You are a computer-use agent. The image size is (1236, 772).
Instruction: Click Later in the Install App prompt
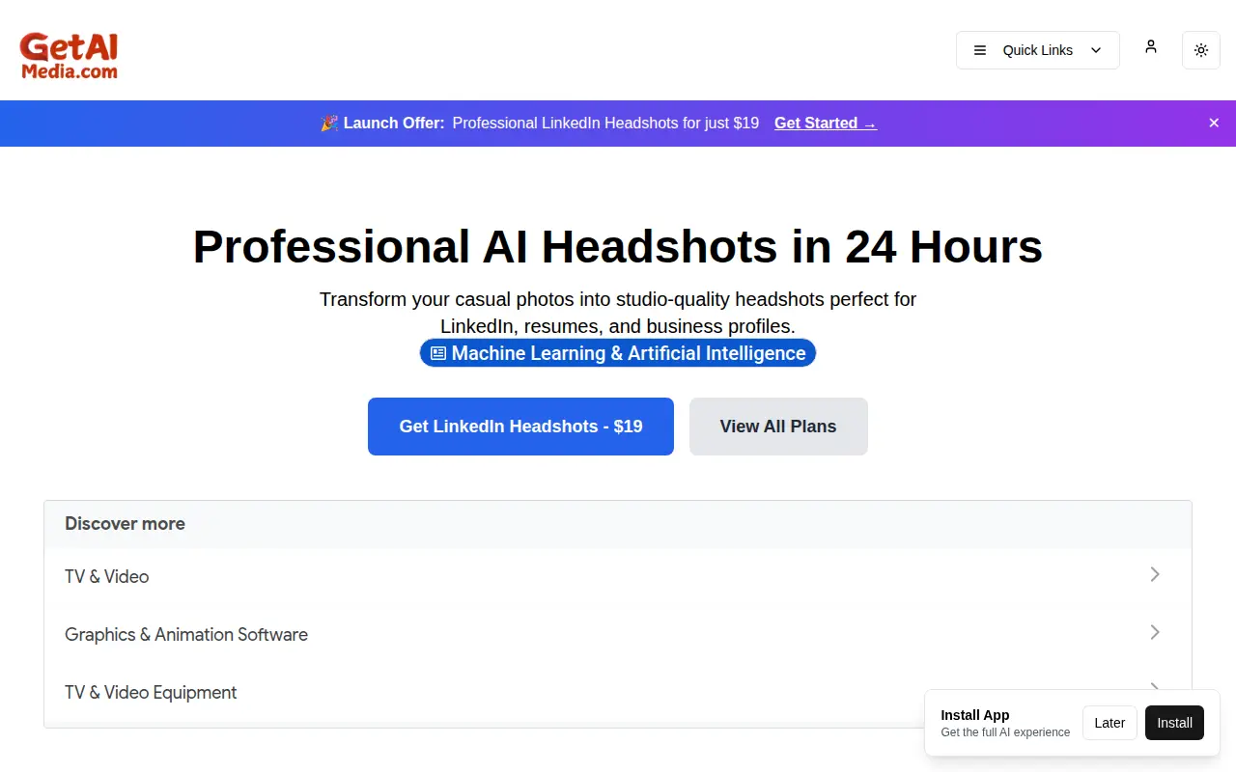[x=1110, y=723]
